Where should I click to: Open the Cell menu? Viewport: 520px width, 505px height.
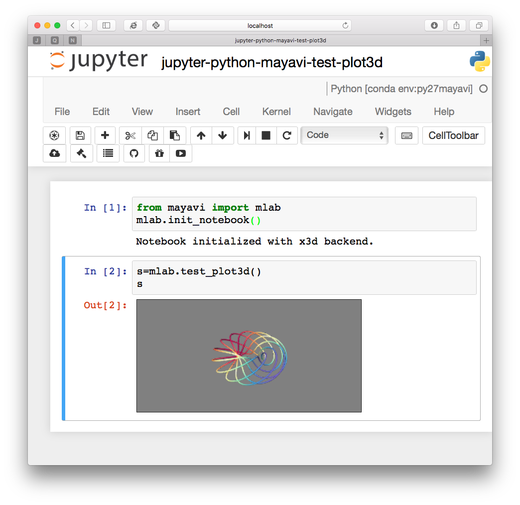(x=231, y=112)
